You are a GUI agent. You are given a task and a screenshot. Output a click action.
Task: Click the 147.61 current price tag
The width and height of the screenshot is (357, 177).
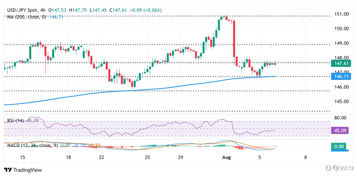341,63
